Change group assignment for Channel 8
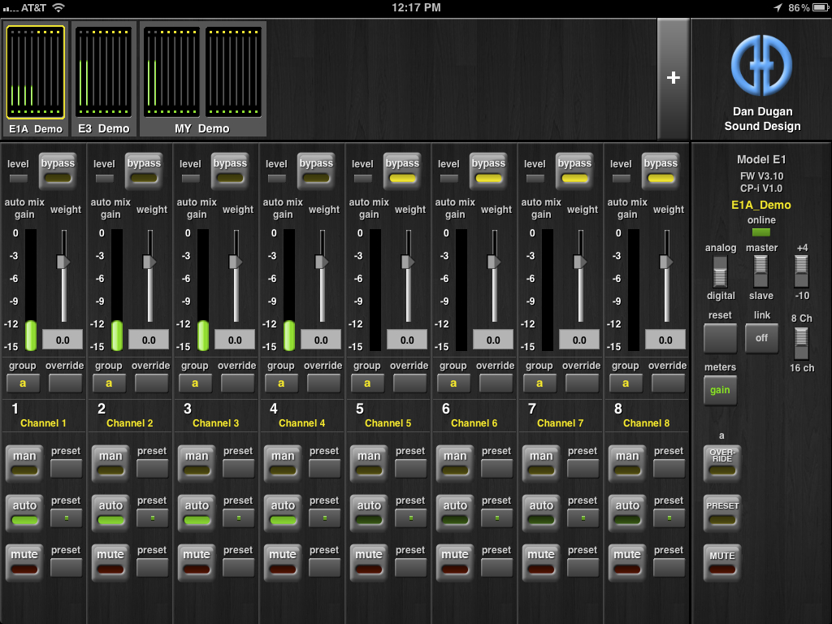Image resolution: width=832 pixels, height=624 pixels. (x=626, y=383)
